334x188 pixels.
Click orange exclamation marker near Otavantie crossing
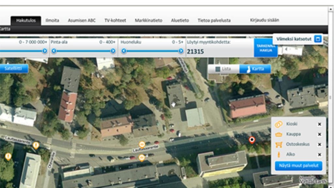36,146
